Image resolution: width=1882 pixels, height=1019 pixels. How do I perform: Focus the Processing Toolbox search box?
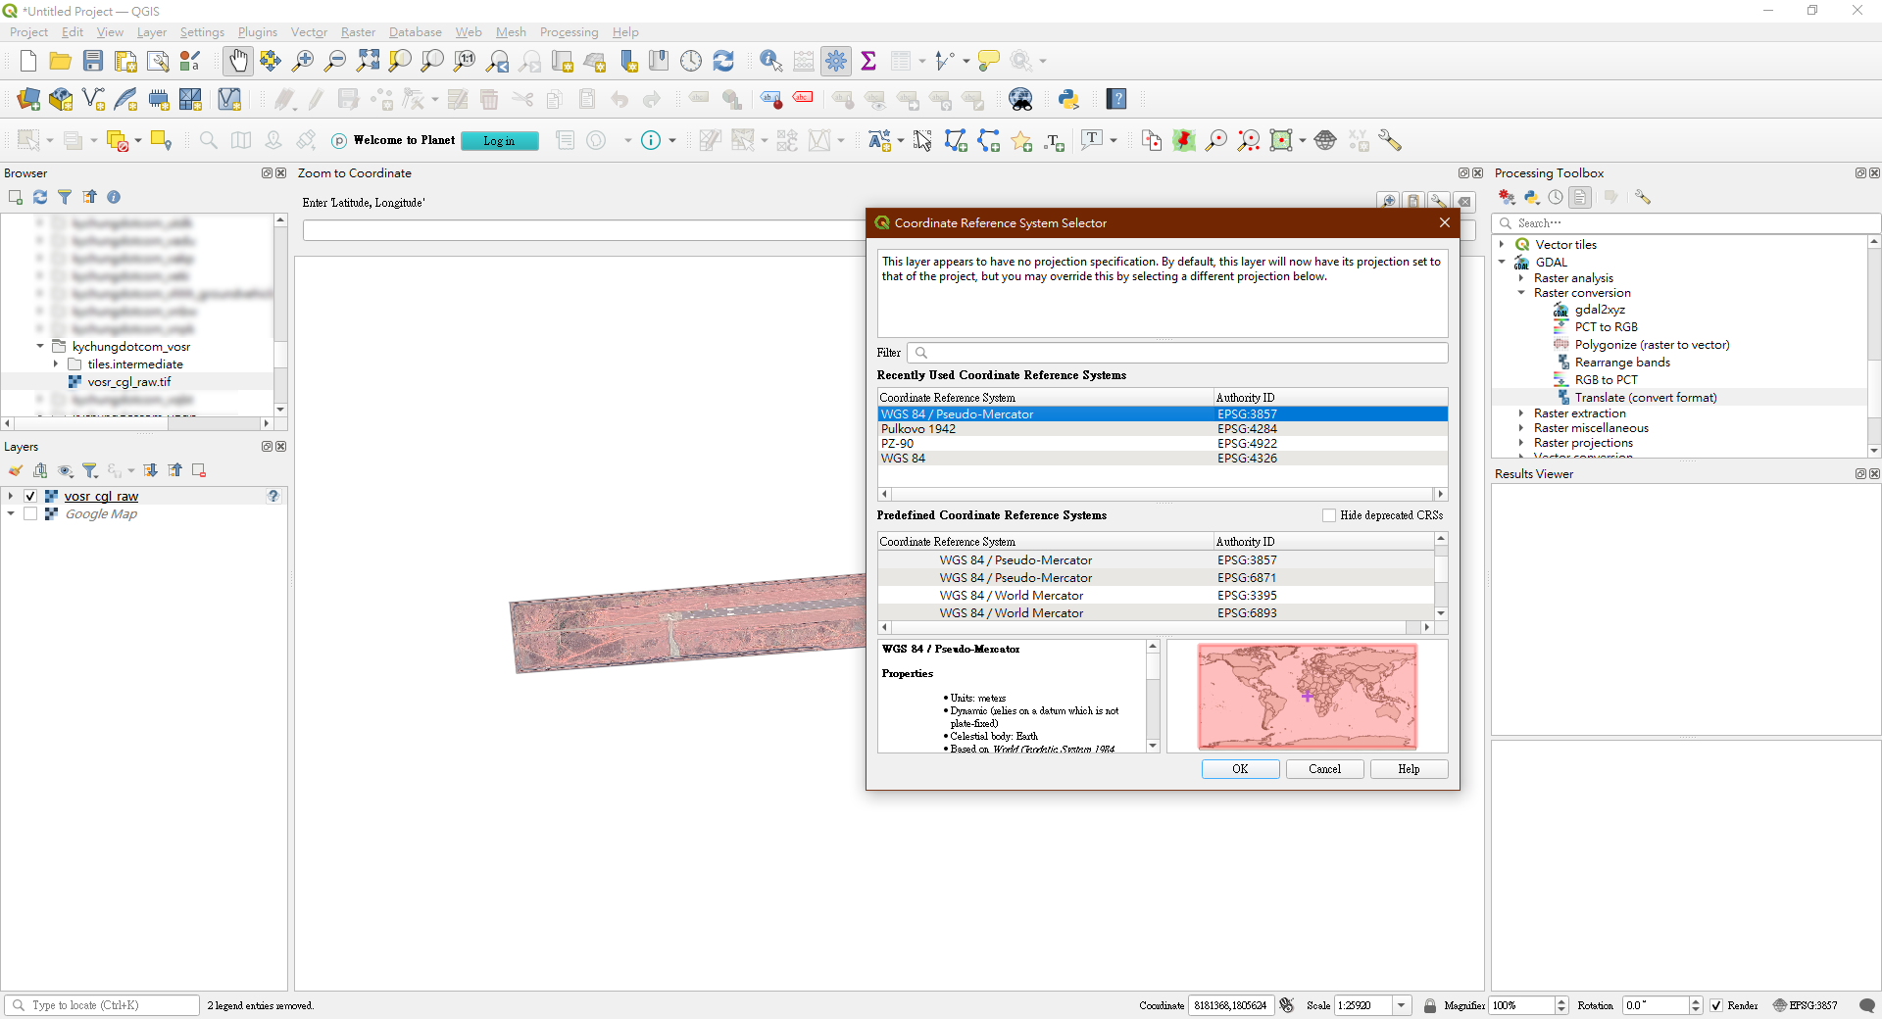1687,223
